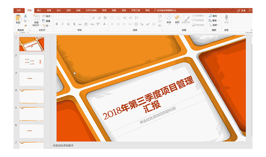This screenshot has width=266, height=157.
Task: Select the Format Painter brush icon
Action: click(x=25, y=26)
